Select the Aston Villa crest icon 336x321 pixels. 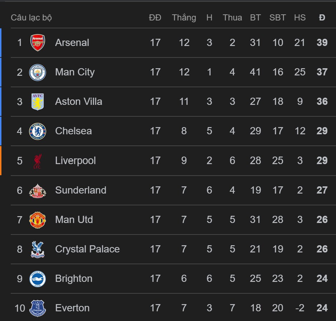click(x=38, y=102)
